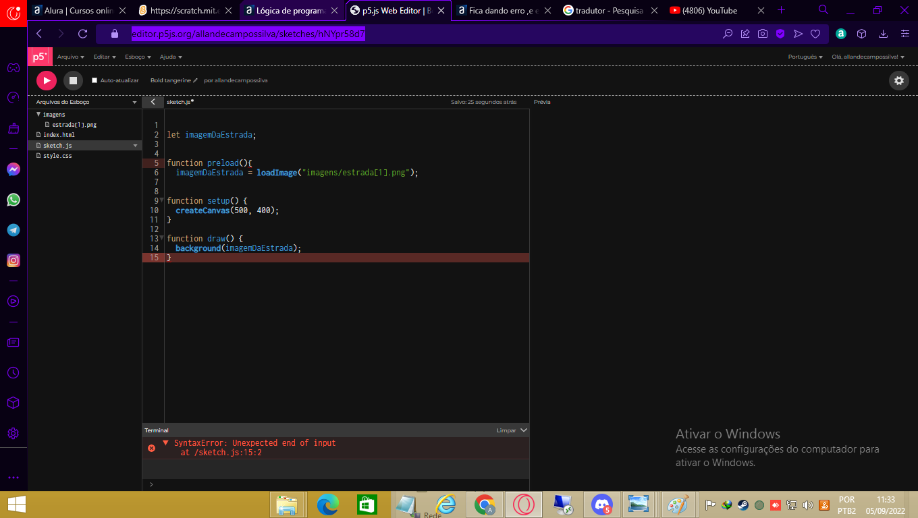Screen dimensions: 918x518
Task: Open the browser downloads icon
Action: pyautogui.click(x=883, y=34)
